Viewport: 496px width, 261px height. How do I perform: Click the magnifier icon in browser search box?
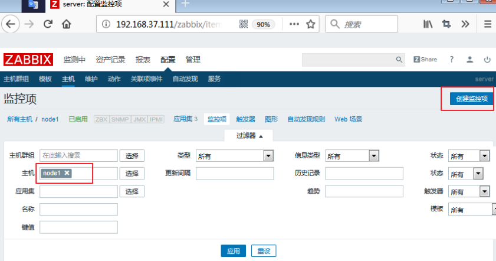(x=334, y=24)
